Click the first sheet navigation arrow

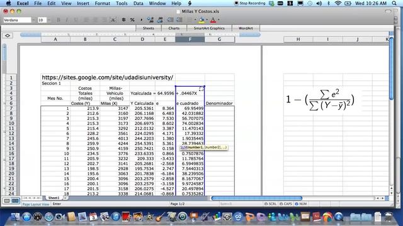pyautogui.click(x=26, y=198)
